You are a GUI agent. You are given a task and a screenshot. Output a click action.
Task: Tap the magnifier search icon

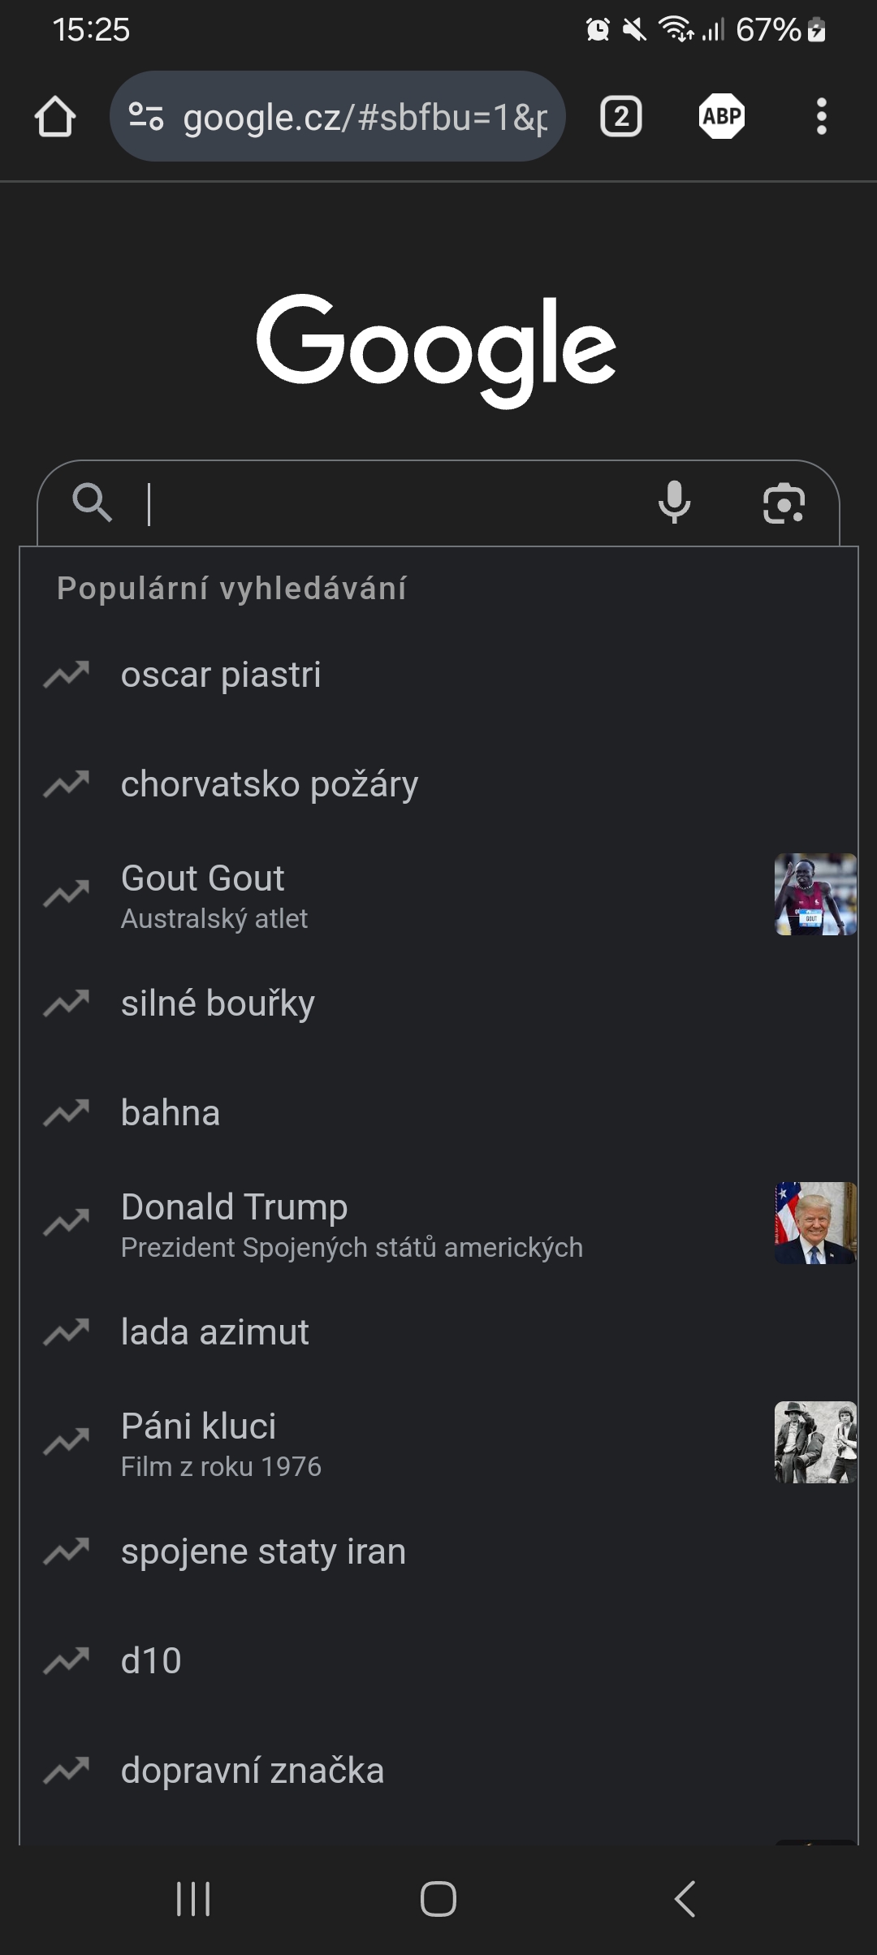[x=92, y=503]
